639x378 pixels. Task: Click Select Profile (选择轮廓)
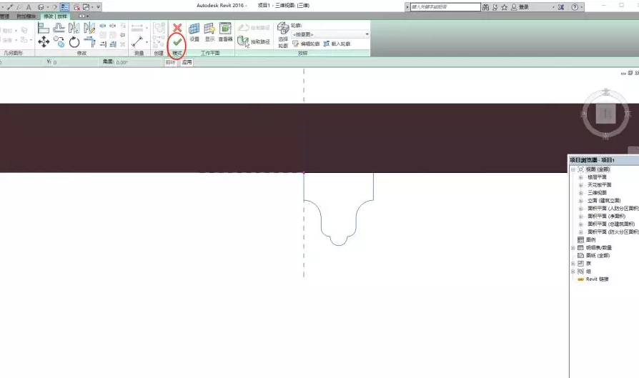(283, 36)
